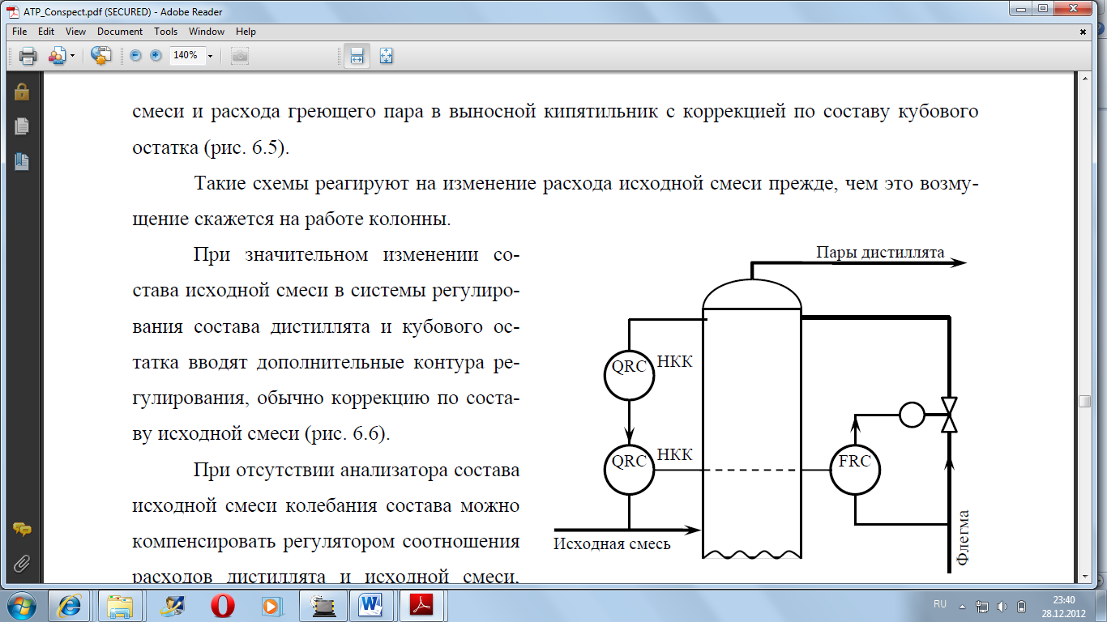The height and width of the screenshot is (622, 1107).
Task: Close the document with menu bar X
Action: point(1083,32)
